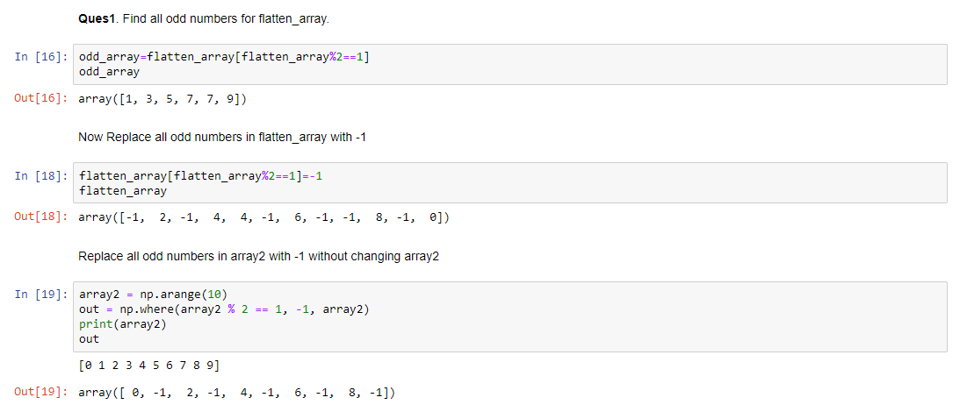This screenshot has height=419, width=960.
Task: Select the In [18] code cell
Action: (x=510, y=182)
